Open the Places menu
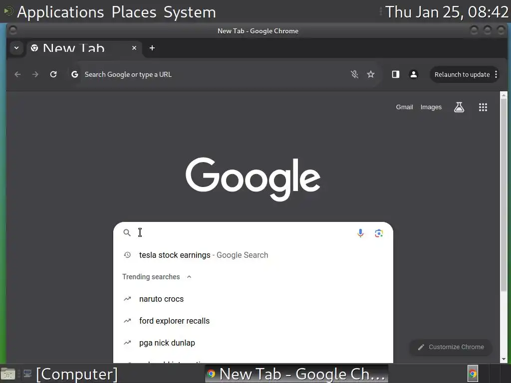Screen dimensions: 511x383 click(134, 12)
